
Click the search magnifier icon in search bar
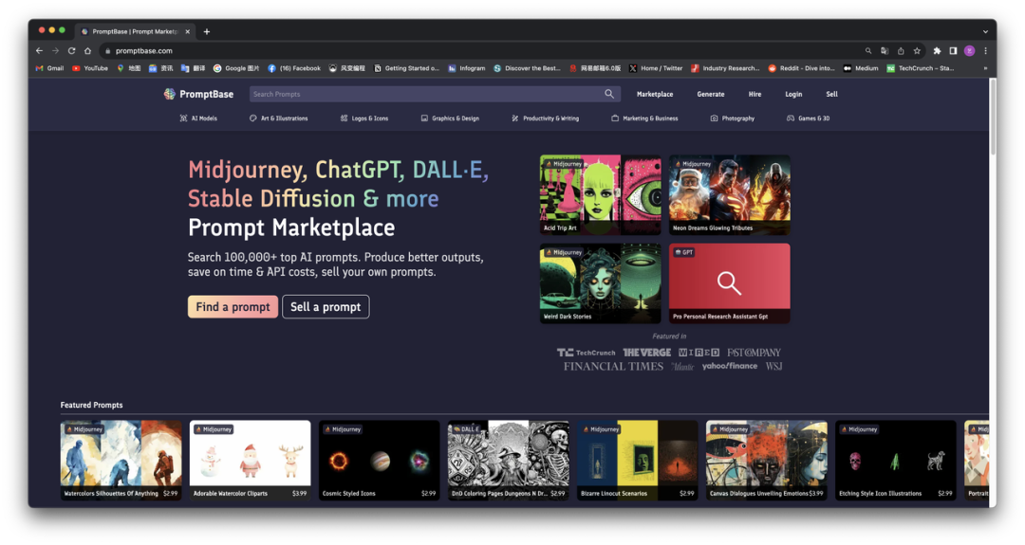[609, 94]
